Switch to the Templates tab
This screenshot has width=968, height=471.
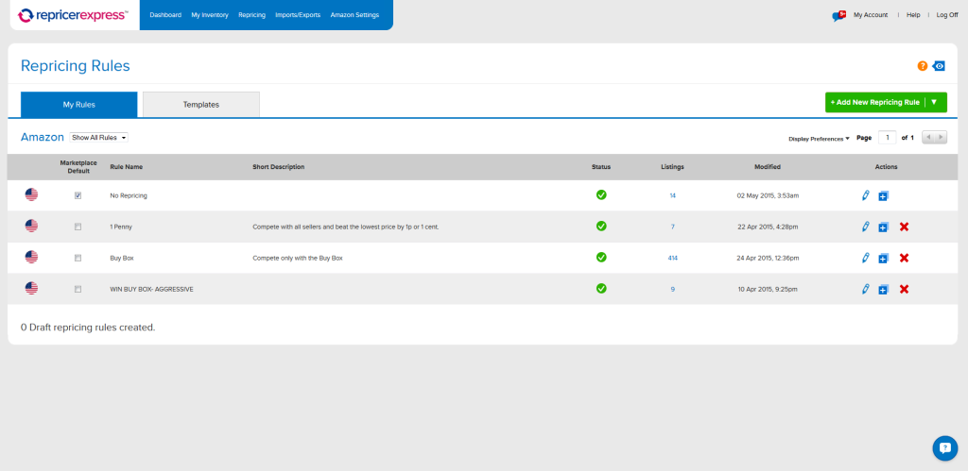(201, 105)
